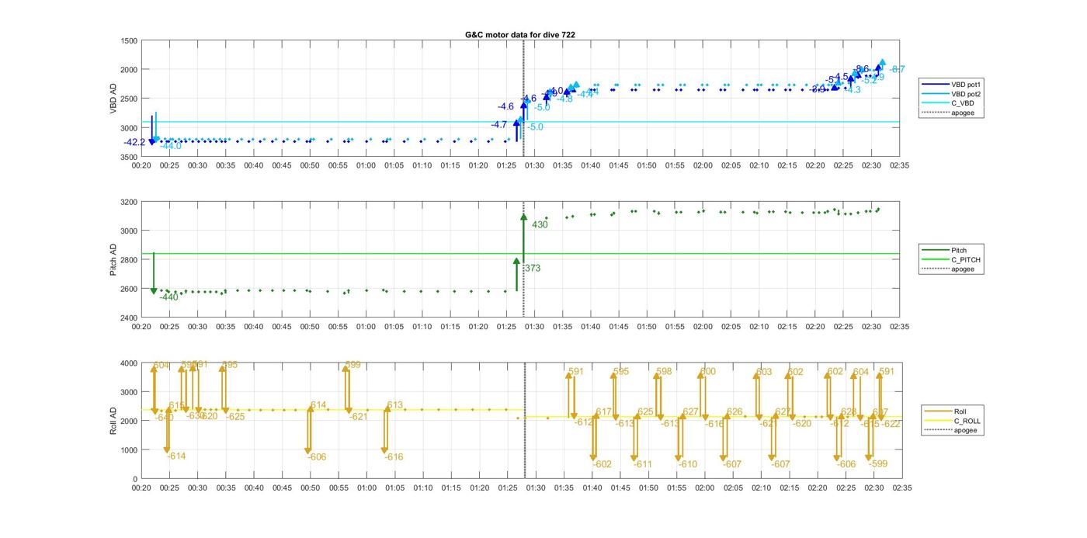
Task: Select the '-44.0' VBD data label
Action: tap(171, 146)
